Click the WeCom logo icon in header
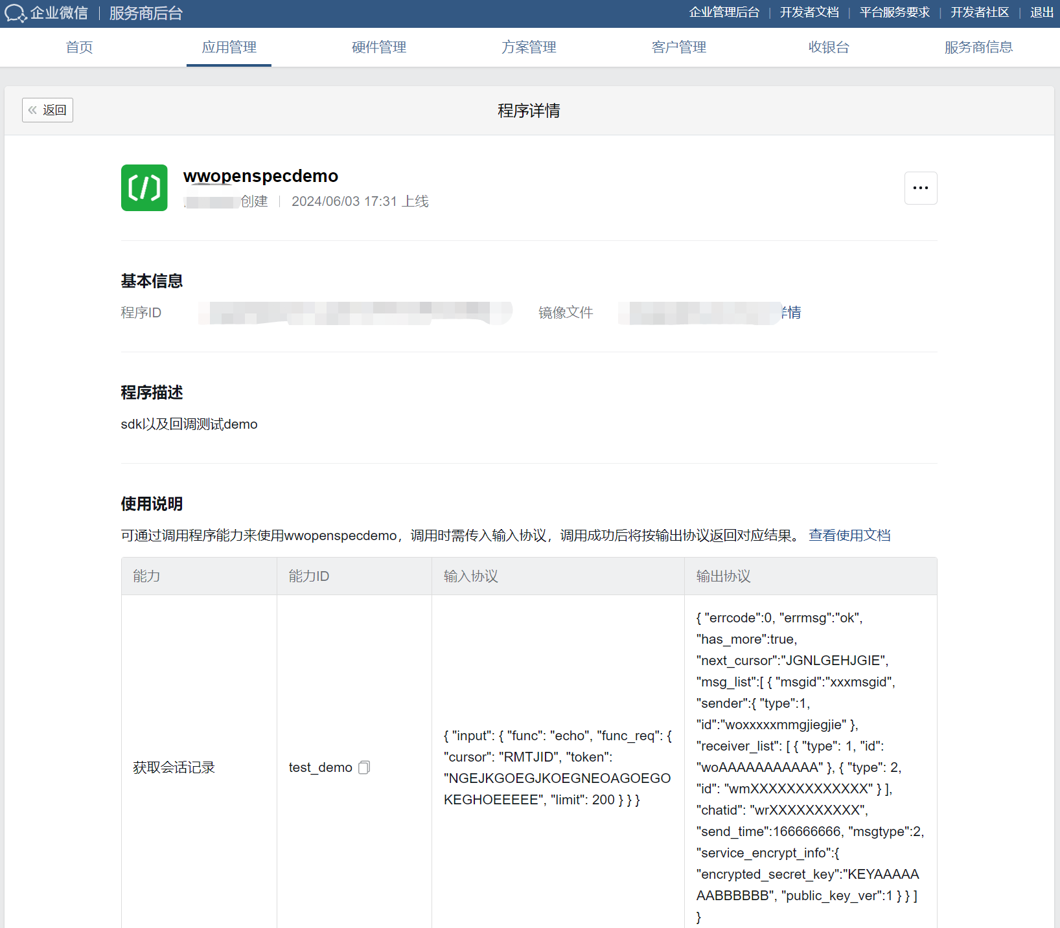The height and width of the screenshot is (928, 1060). point(16,14)
